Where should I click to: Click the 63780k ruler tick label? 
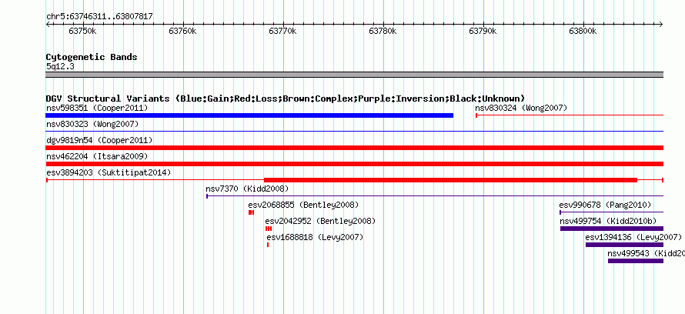(383, 31)
